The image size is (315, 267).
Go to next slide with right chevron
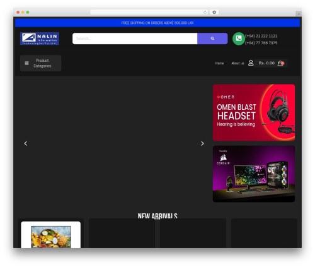[x=202, y=143]
